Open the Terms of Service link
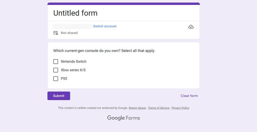This screenshot has width=257, height=132. pos(159,108)
